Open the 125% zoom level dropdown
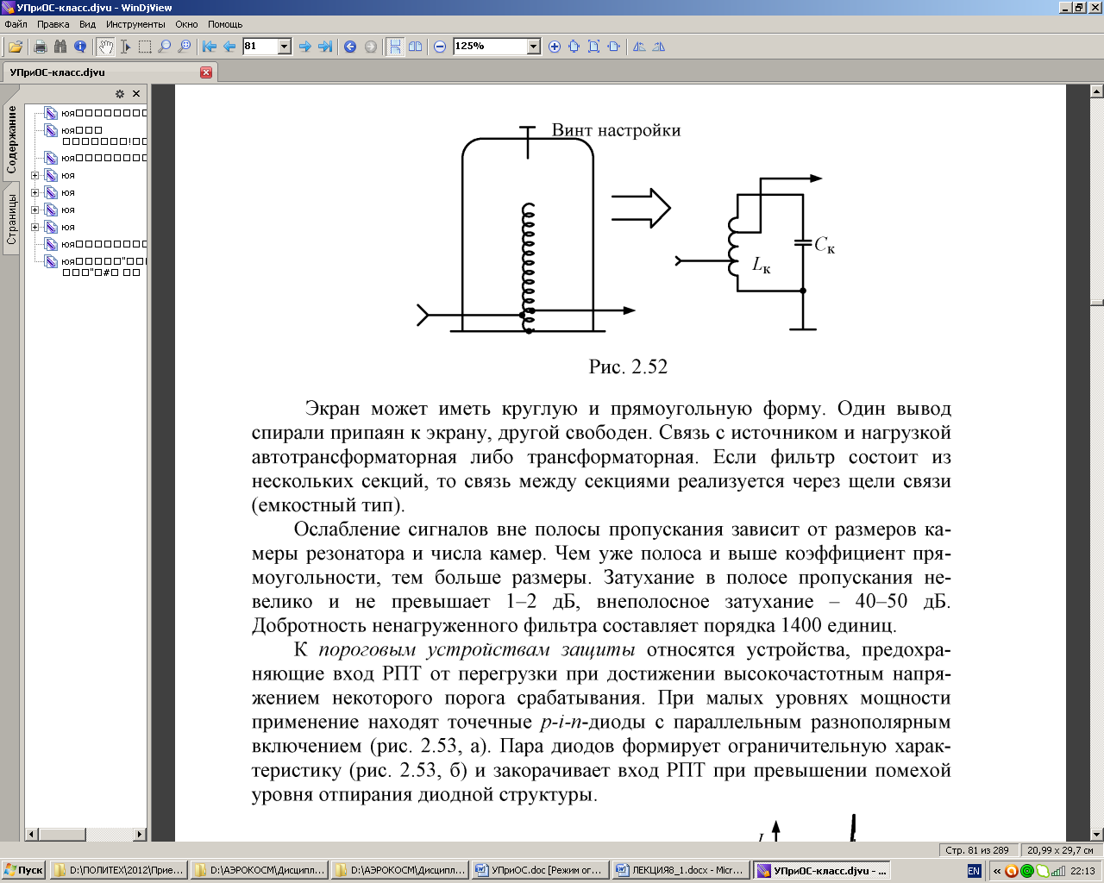This screenshot has width=1104, height=883. point(533,47)
